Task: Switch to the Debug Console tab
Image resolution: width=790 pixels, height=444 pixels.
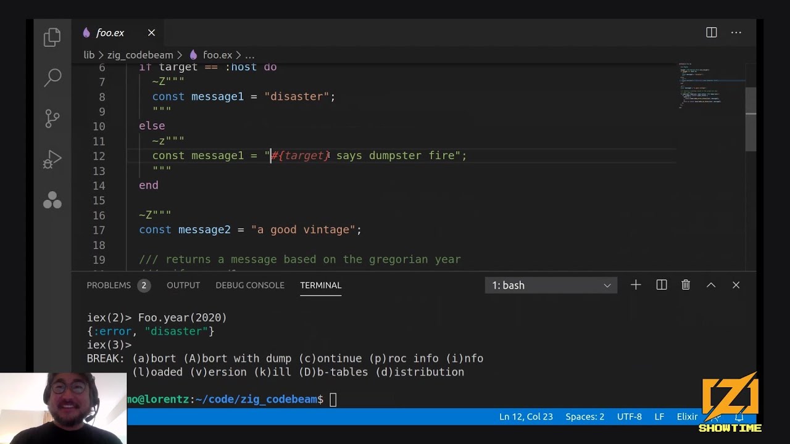Action: [250, 285]
